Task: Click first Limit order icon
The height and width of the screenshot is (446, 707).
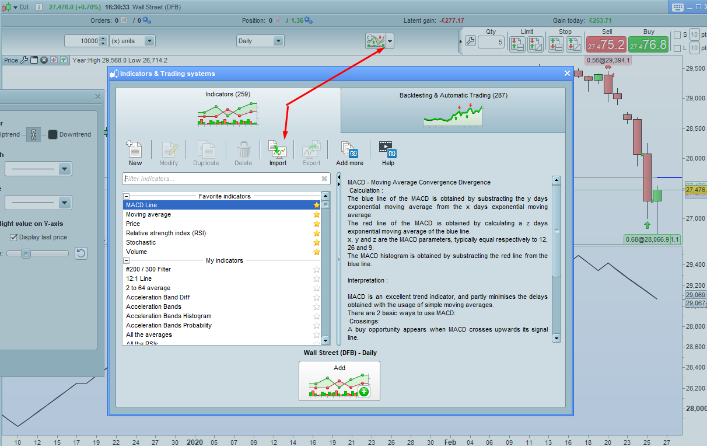Action: [x=517, y=44]
